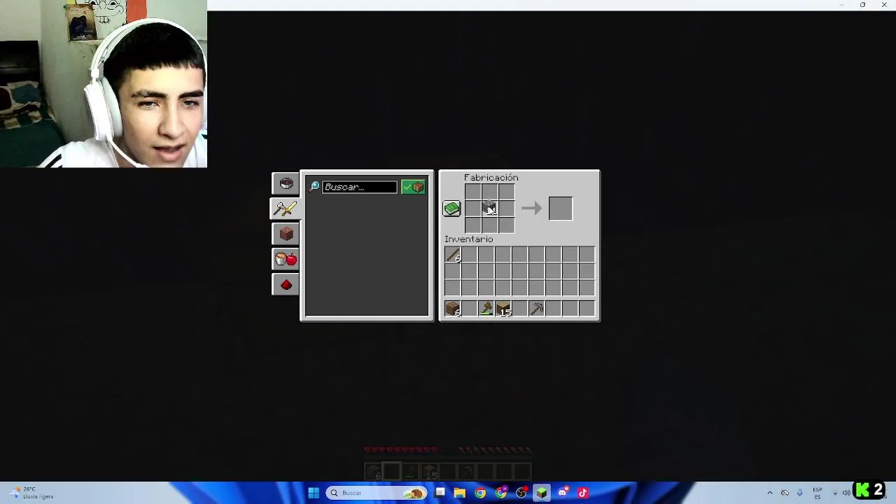Pick up cobblestone in the center crafting slot
Screen dimensions: 896x504
(489, 208)
